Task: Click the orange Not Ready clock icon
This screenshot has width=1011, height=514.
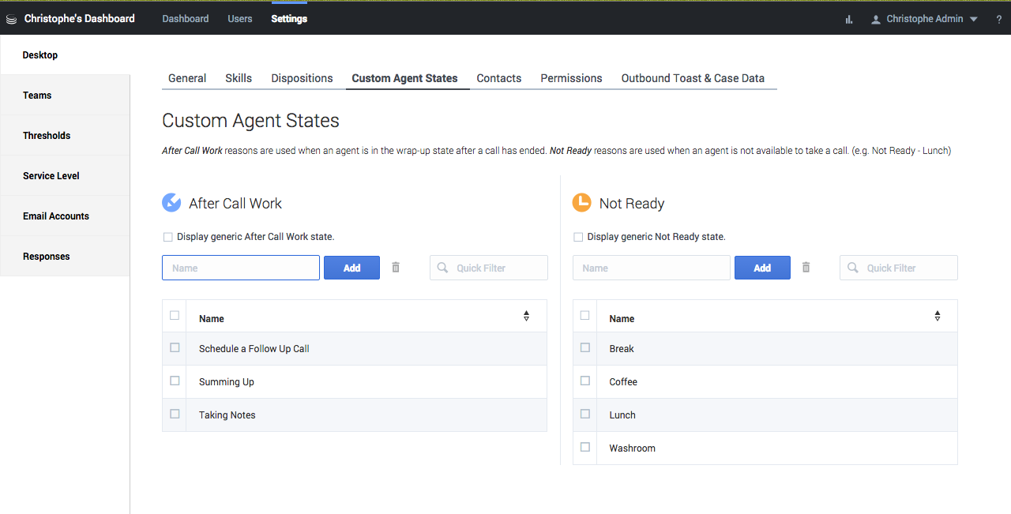Action: tap(581, 203)
